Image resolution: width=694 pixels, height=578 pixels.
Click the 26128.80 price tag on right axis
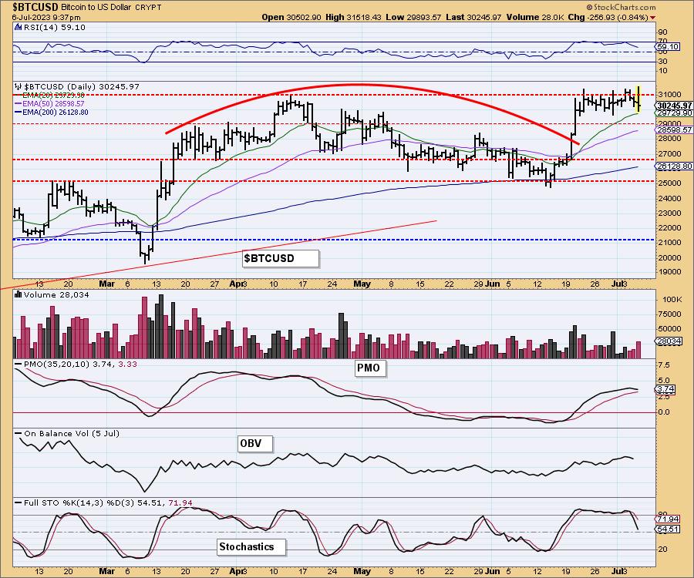[674, 166]
